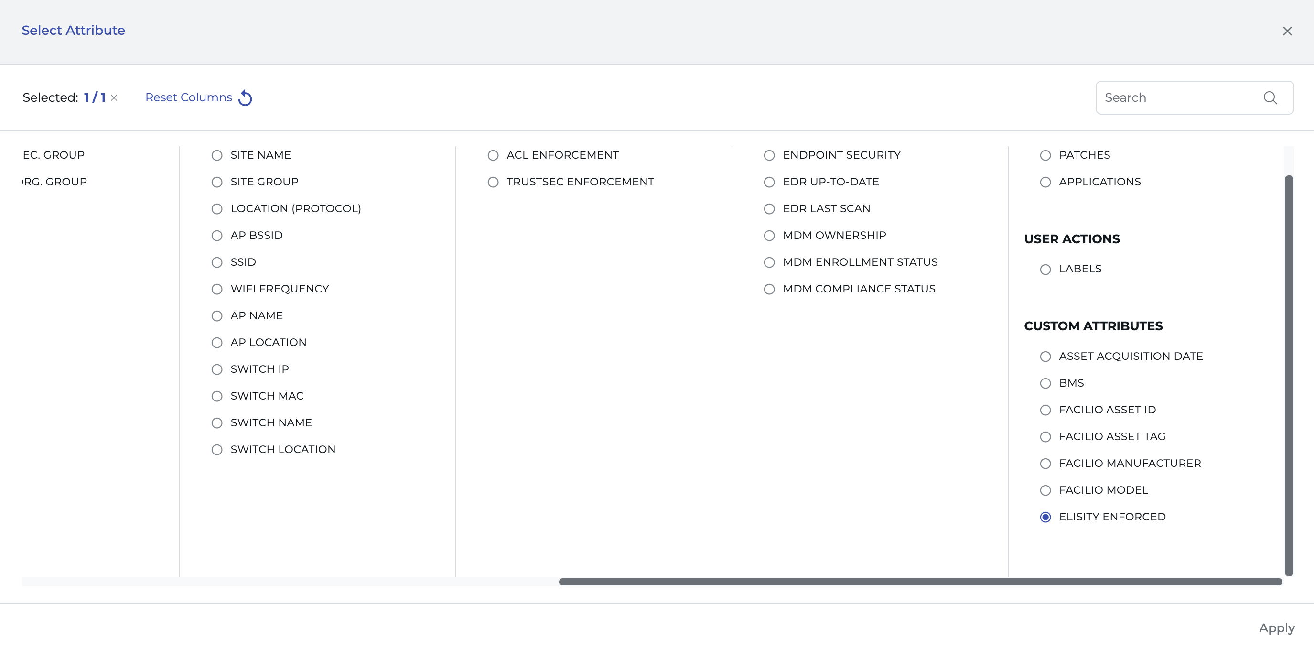
Task: Choose the Elisity Enforced radio button
Action: pos(1045,517)
